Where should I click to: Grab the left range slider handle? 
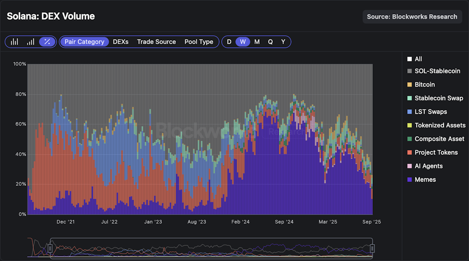[x=51, y=248]
